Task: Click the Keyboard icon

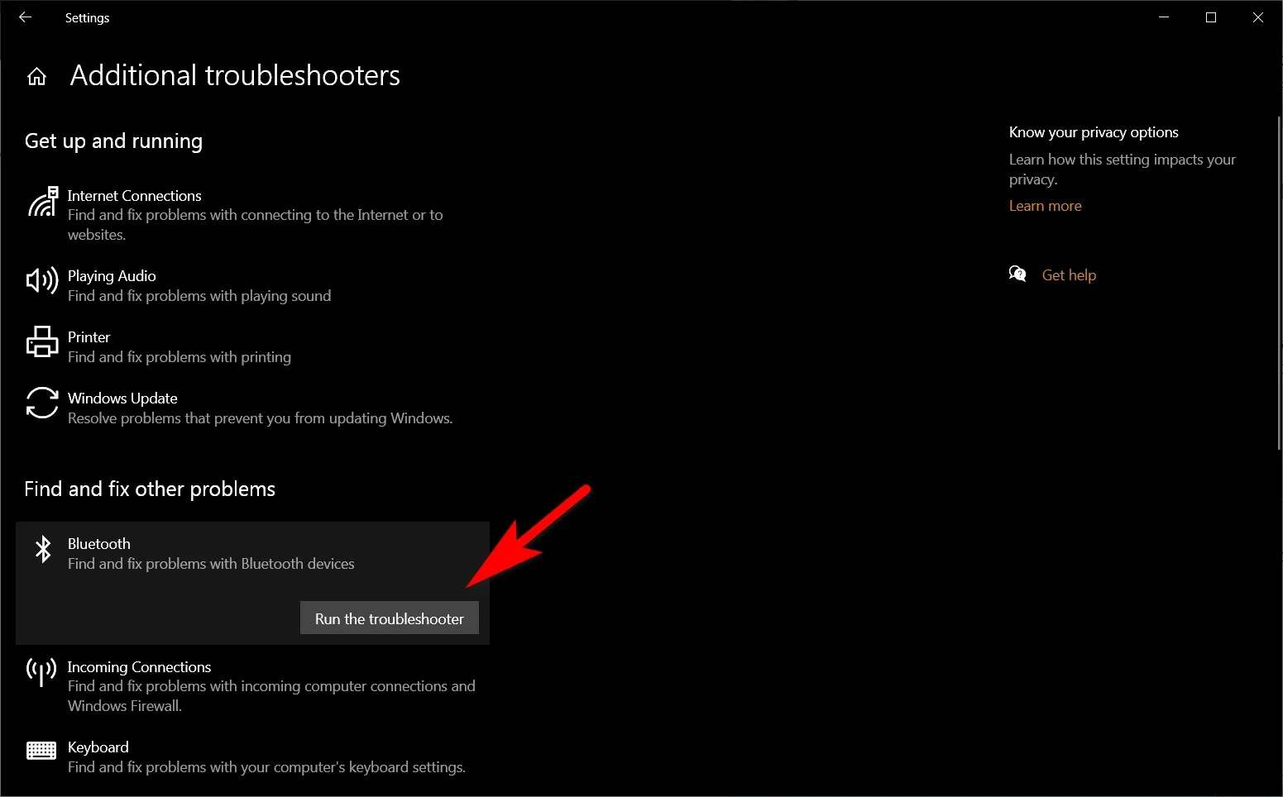Action: (x=41, y=751)
